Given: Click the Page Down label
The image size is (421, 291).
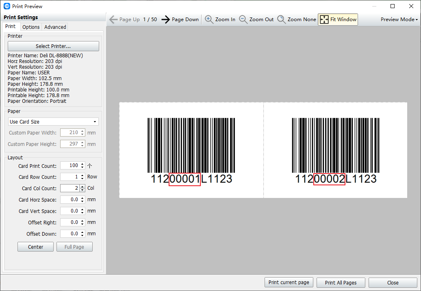Looking at the screenshot, I should [185, 20].
